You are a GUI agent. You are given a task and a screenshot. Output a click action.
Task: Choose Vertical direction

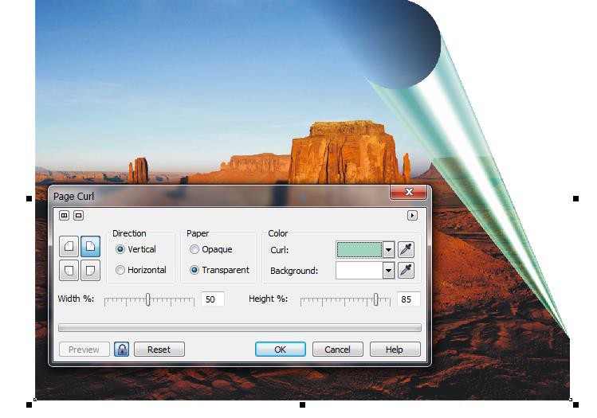point(136,249)
